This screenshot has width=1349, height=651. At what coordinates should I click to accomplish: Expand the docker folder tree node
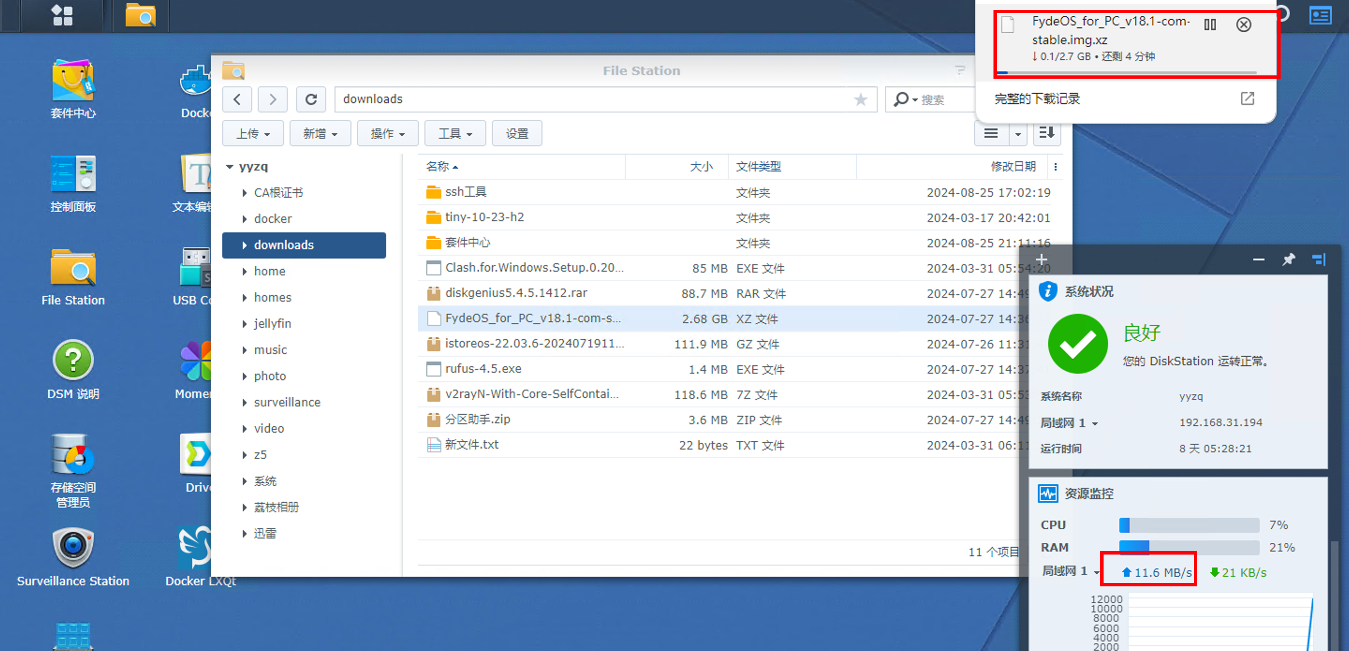coord(245,219)
